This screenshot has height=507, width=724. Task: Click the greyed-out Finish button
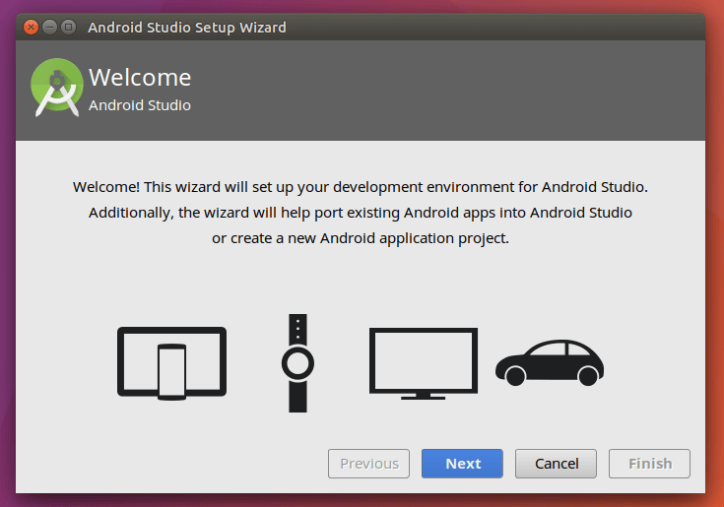pyautogui.click(x=649, y=464)
